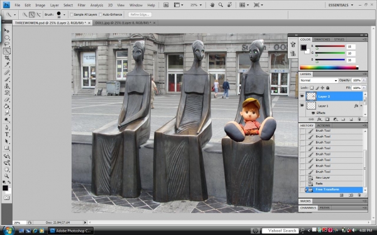The width and height of the screenshot is (377, 235).
Task: Open the Filter menu
Action: [x=81, y=5]
